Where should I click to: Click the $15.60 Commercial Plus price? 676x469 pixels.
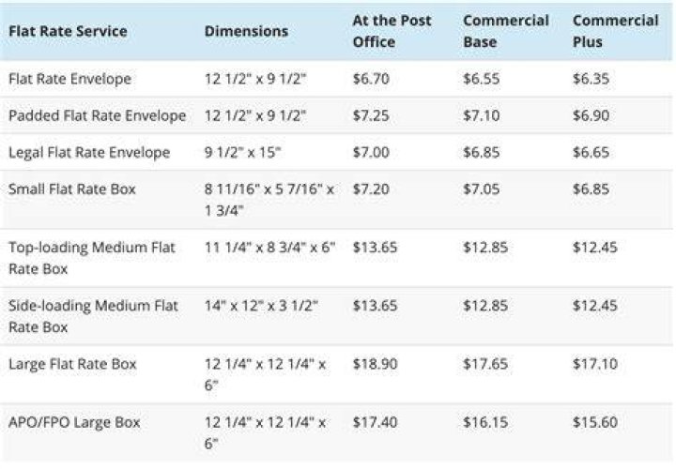pos(595,422)
